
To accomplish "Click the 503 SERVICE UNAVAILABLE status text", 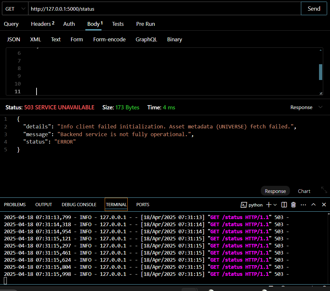I will 59,107.
